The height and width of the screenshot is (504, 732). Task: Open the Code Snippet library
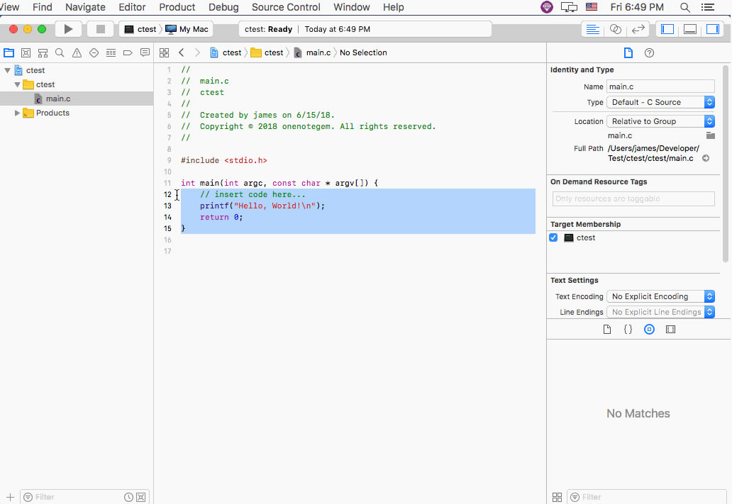[628, 329]
